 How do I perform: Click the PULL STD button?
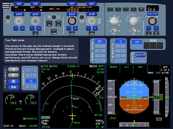[153, 14]
